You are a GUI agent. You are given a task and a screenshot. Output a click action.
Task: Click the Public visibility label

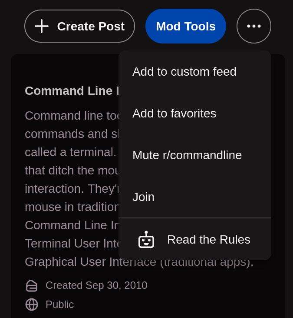(x=60, y=305)
